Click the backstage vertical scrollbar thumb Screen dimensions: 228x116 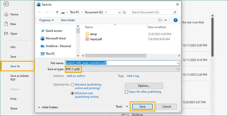point(212,37)
